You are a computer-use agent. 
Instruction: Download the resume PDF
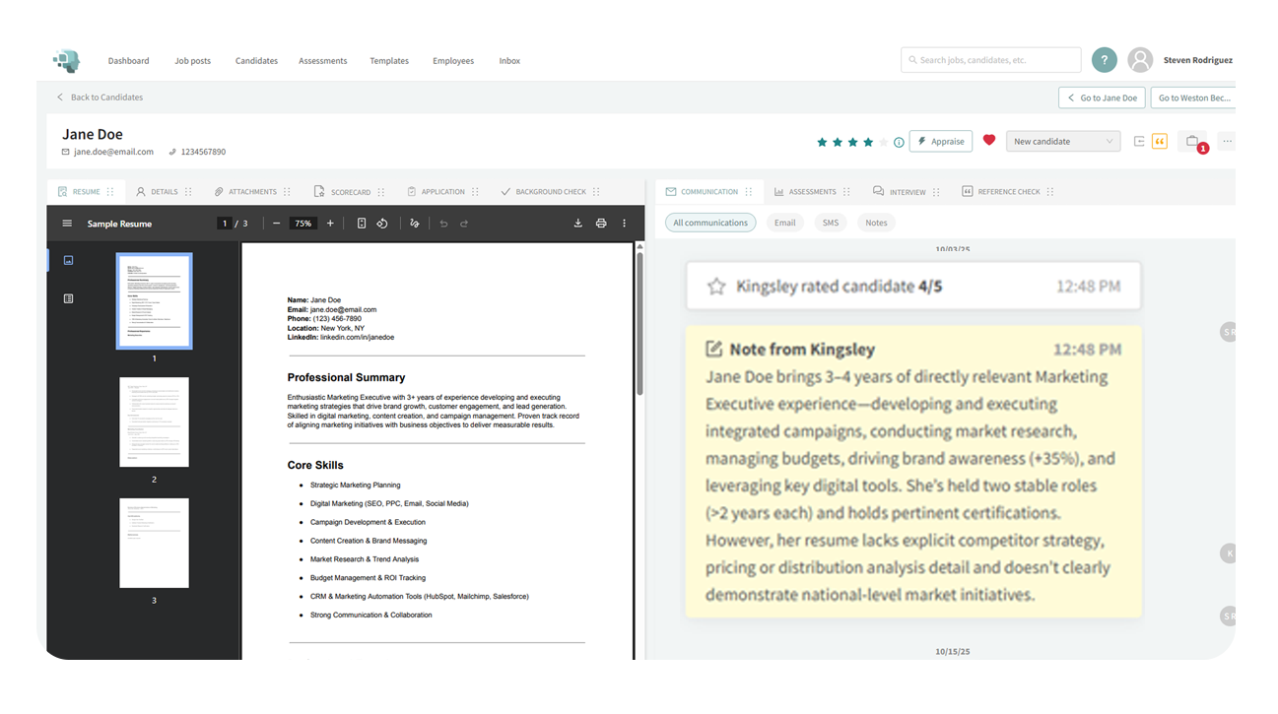coord(578,224)
